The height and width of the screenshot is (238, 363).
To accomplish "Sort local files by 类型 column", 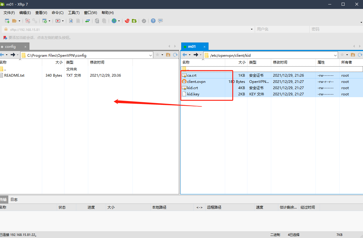I will coord(76,62).
